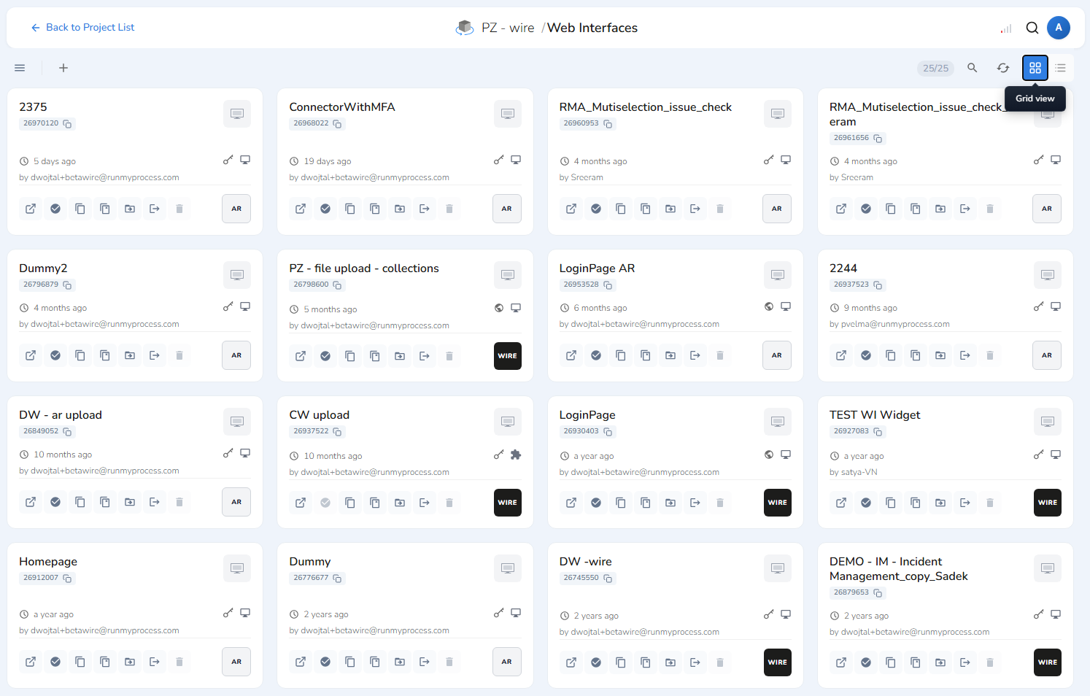The image size is (1090, 696).
Task: Open the 2375 interface in new tab
Action: 31,209
